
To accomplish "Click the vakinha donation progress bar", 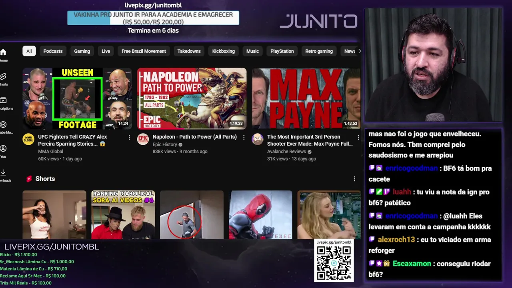I will tap(153, 18).
